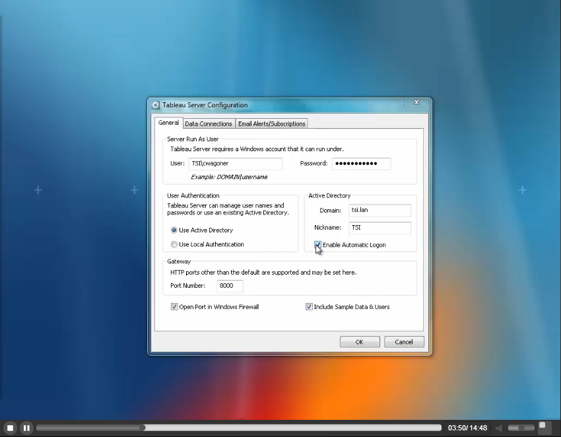
Task: Toggle Include Sample Data & Users
Action: [x=309, y=307]
